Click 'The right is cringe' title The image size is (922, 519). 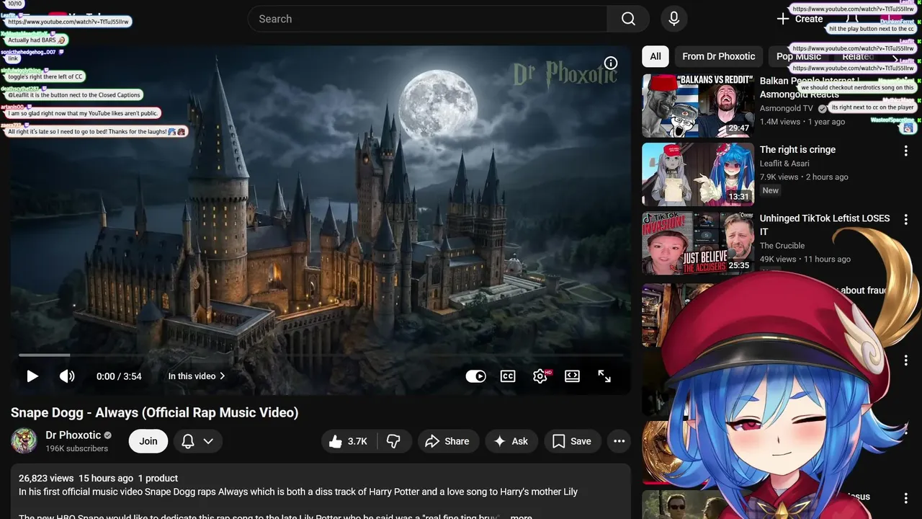coord(797,149)
